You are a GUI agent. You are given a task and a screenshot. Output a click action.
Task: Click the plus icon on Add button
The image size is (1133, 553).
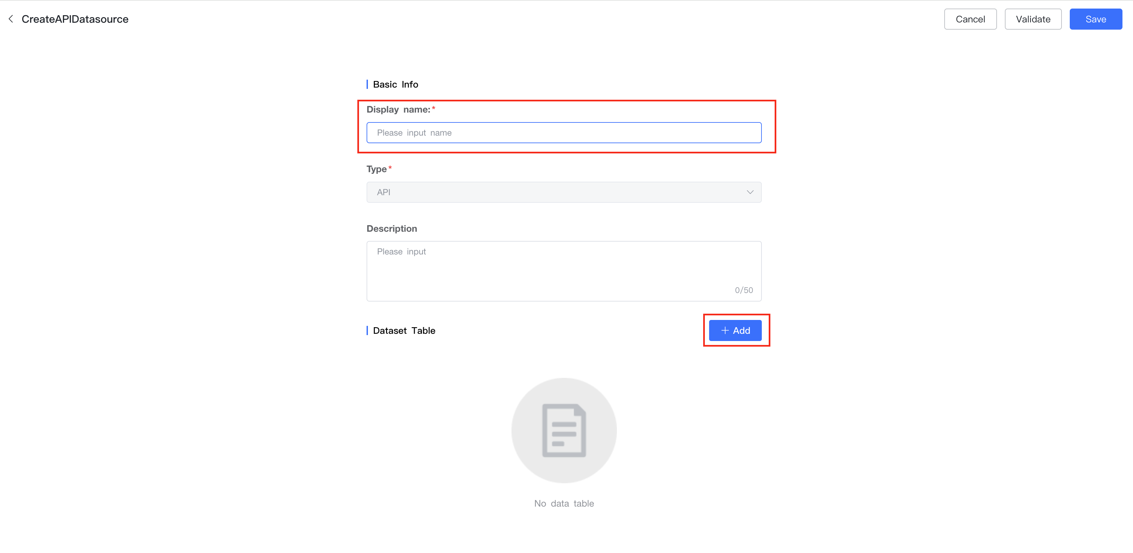click(725, 330)
